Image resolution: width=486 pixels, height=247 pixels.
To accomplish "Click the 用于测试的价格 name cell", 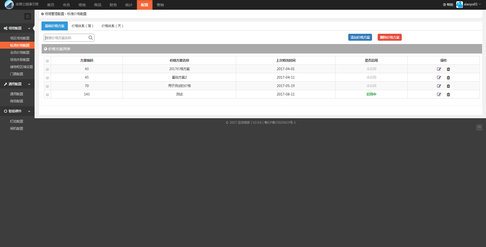I will pos(179,86).
